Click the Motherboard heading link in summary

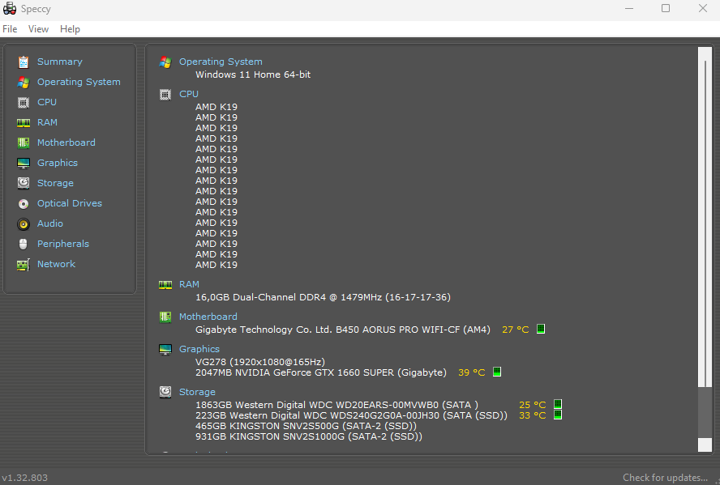(208, 317)
